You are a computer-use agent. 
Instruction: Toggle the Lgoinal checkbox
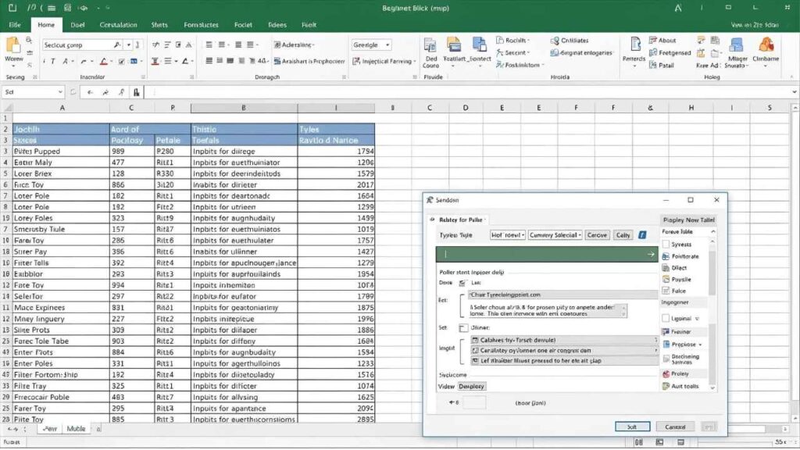(666, 319)
